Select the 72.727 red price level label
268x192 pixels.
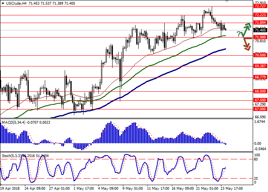click(260, 6)
